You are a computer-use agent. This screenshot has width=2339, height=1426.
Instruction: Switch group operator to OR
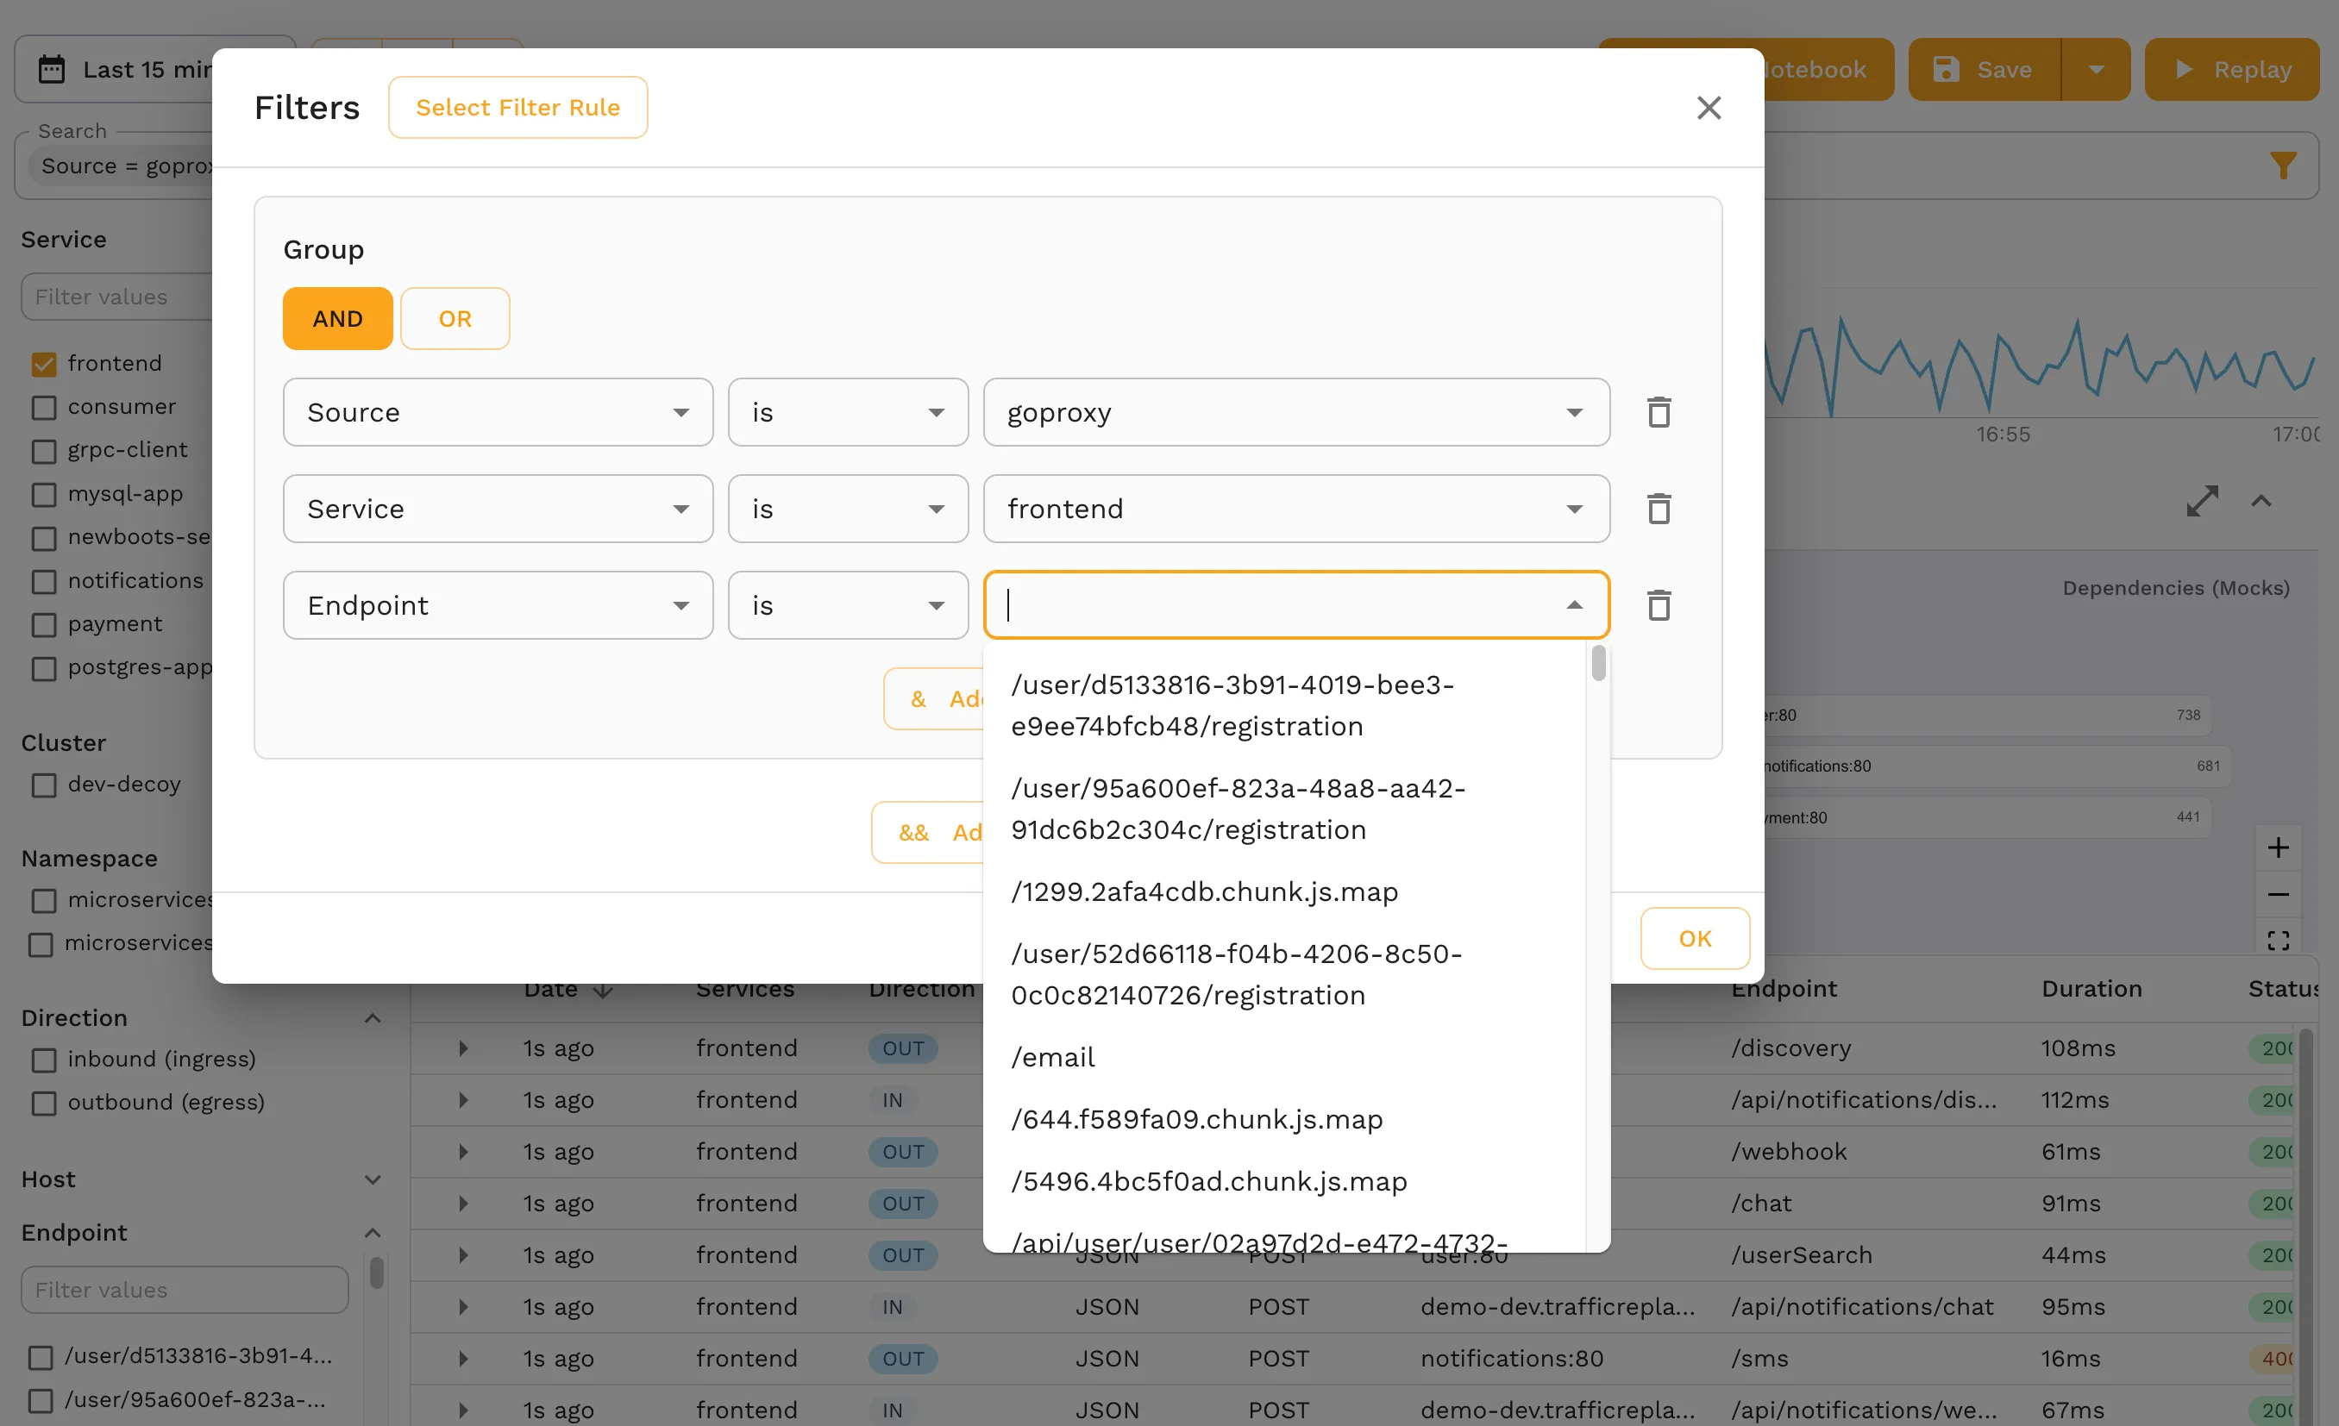[x=455, y=319]
